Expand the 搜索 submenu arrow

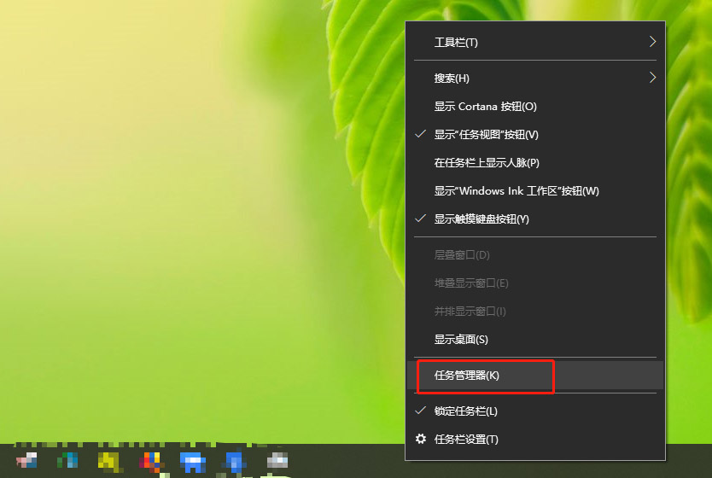tap(652, 78)
